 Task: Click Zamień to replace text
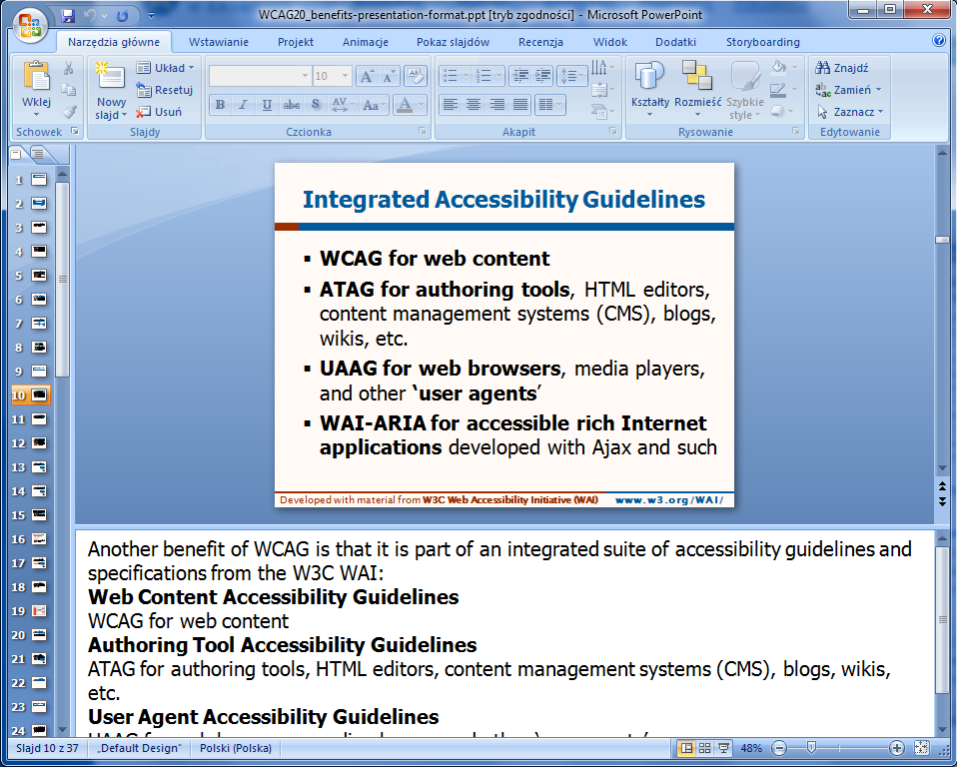click(x=849, y=90)
